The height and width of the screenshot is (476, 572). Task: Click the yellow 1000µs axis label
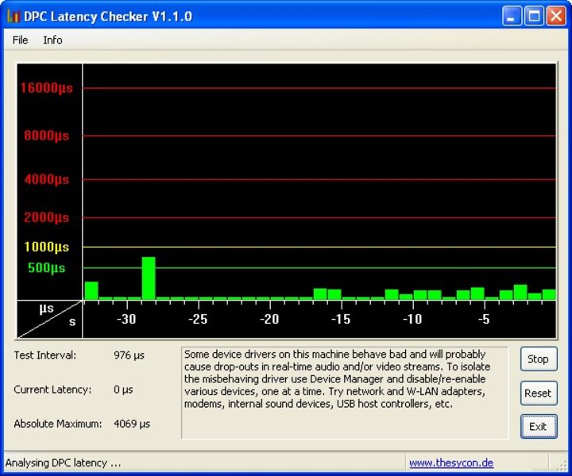(x=46, y=247)
